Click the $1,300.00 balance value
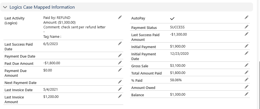The width and height of the screenshot is (260, 109). [x=178, y=94]
